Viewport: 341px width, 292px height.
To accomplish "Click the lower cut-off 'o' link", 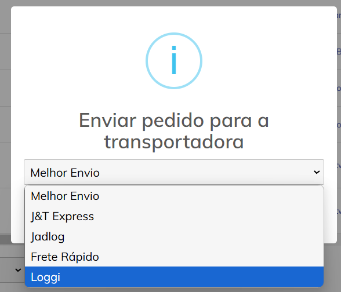I will coord(339,125).
